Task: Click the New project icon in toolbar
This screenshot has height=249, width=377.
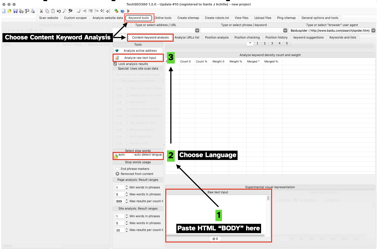Action: [x=4, y=11]
